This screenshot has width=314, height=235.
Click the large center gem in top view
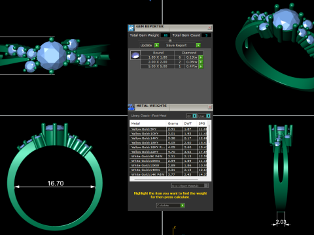(52, 55)
